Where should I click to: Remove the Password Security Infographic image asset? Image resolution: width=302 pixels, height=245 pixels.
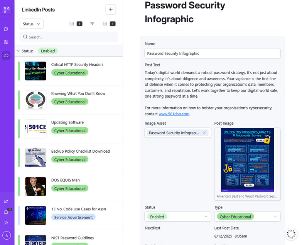[204, 133]
